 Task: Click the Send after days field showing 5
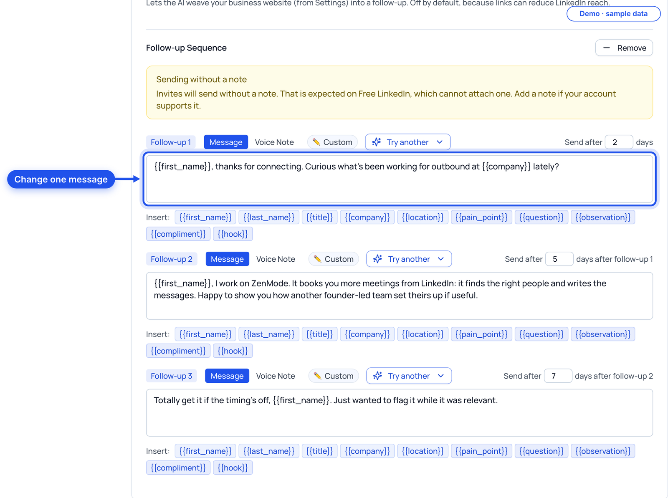point(559,259)
